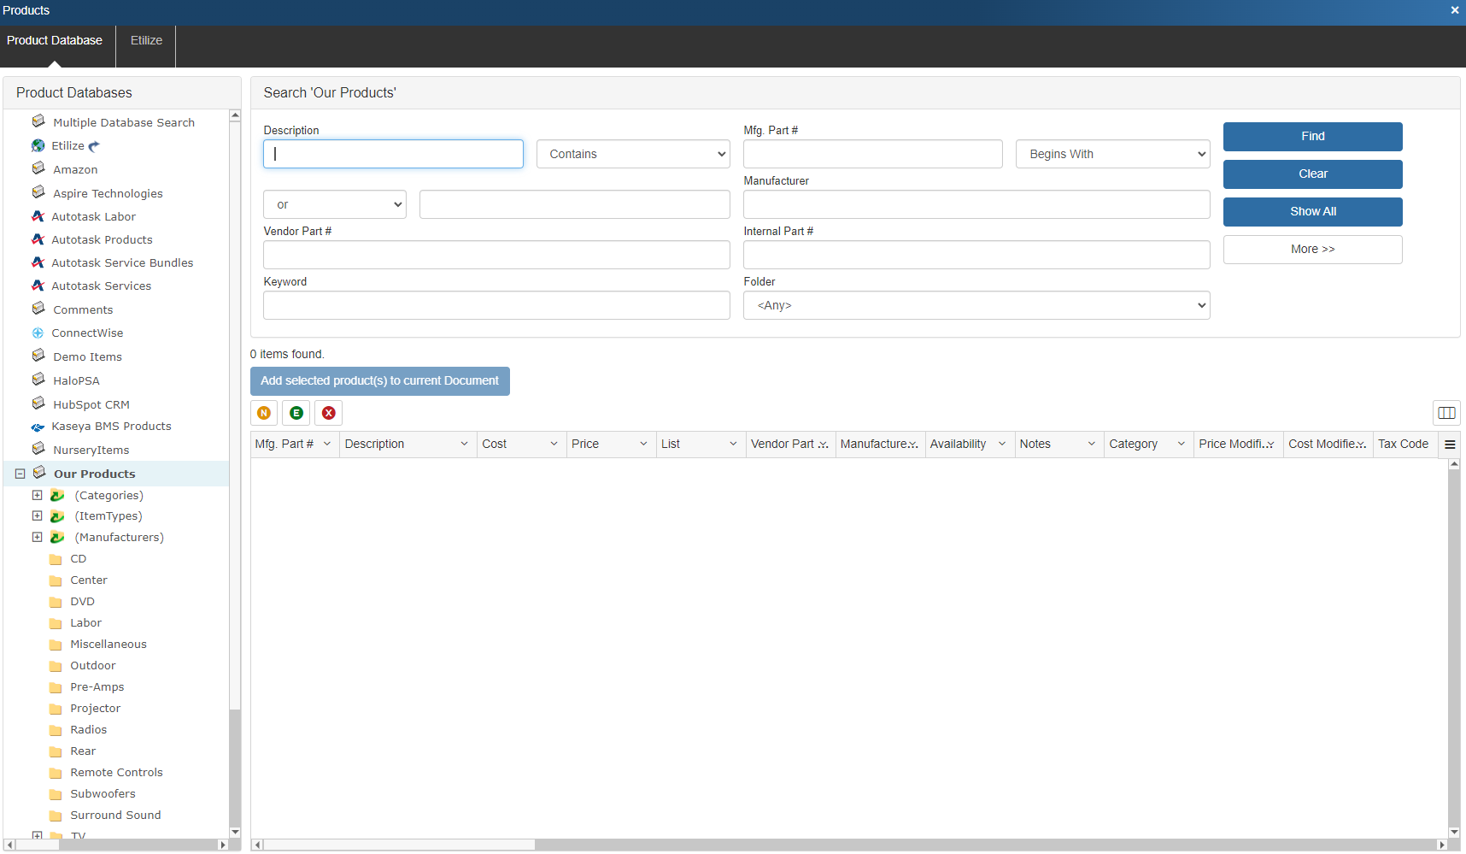The height and width of the screenshot is (854, 1466).
Task: Switch to the Etilize tab
Action: tap(146, 40)
